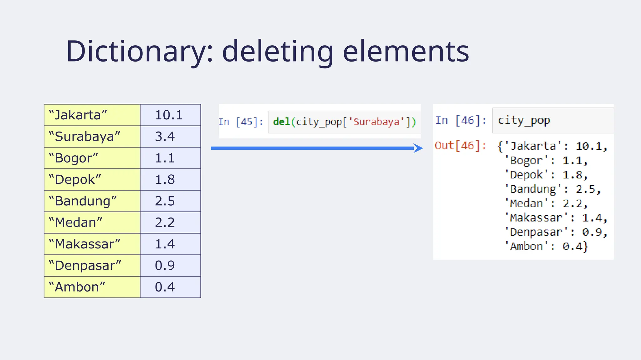Click the Out[46] output prompt
Screen dimensions: 641x360
coord(460,146)
